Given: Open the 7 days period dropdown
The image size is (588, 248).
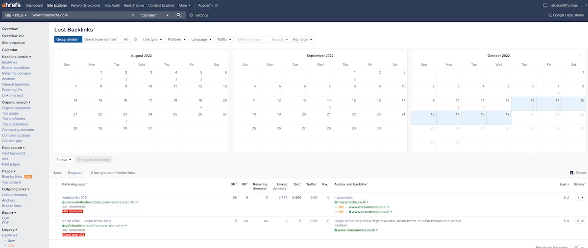Looking at the screenshot, I should coord(64,160).
